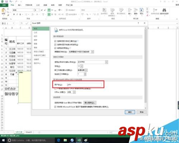Image resolution: width=179 pixels, height=143 pixels.
Task: Switch to the 开发工具 (Developer) ribbon tab
Action: tap(69, 5)
